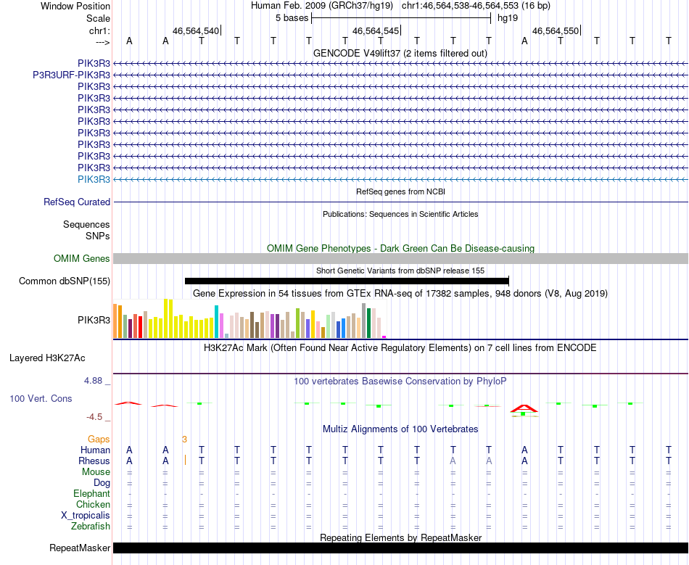
Task: Open the GENCODE V49lift37 track title
Action: coord(400,53)
